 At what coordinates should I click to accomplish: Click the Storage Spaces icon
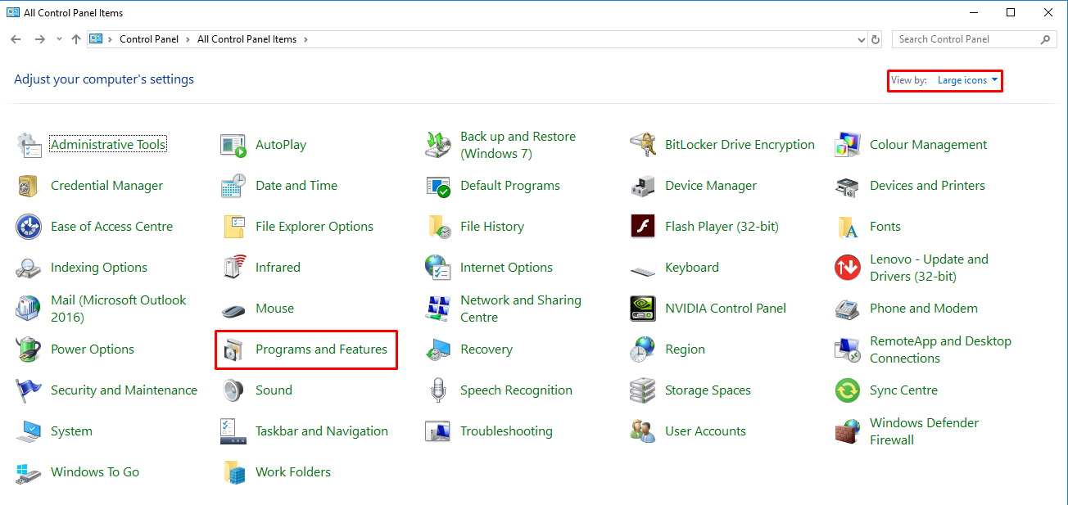point(643,390)
